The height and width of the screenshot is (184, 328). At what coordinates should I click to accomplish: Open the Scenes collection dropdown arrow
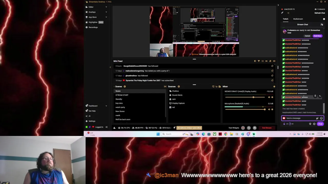click(114, 87)
